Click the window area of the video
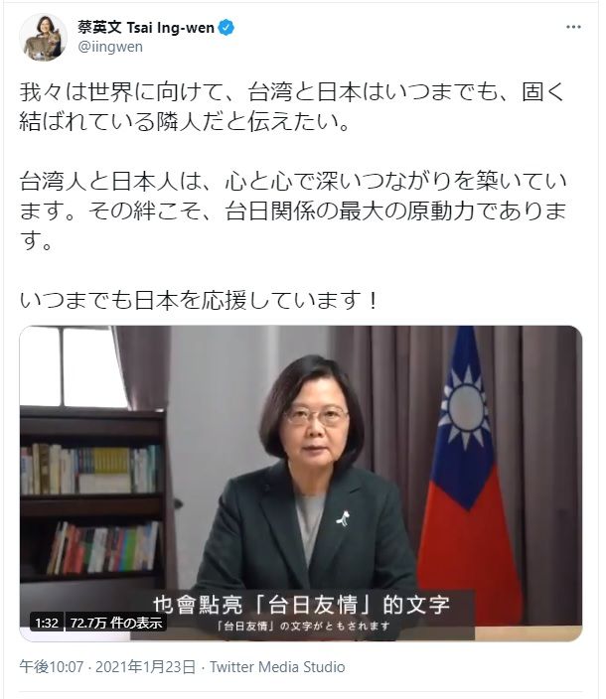 point(74,366)
